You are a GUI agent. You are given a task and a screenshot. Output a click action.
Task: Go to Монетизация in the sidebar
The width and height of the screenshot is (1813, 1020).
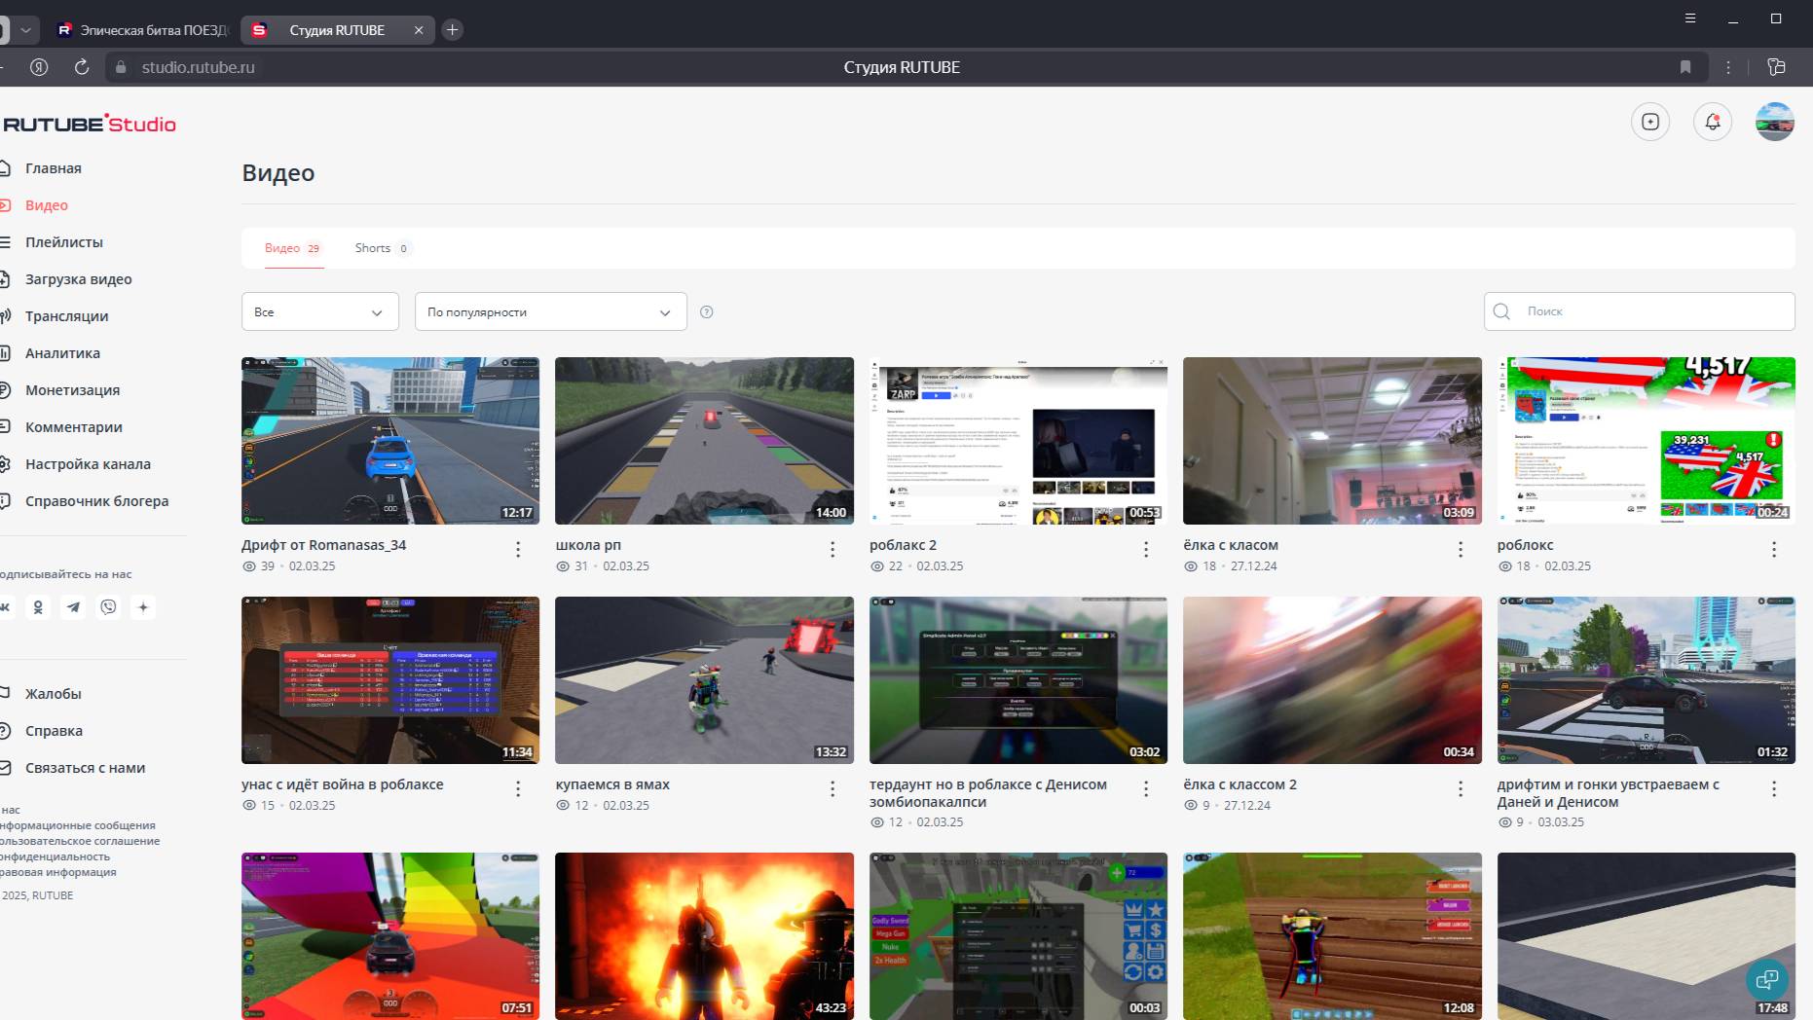coord(72,390)
